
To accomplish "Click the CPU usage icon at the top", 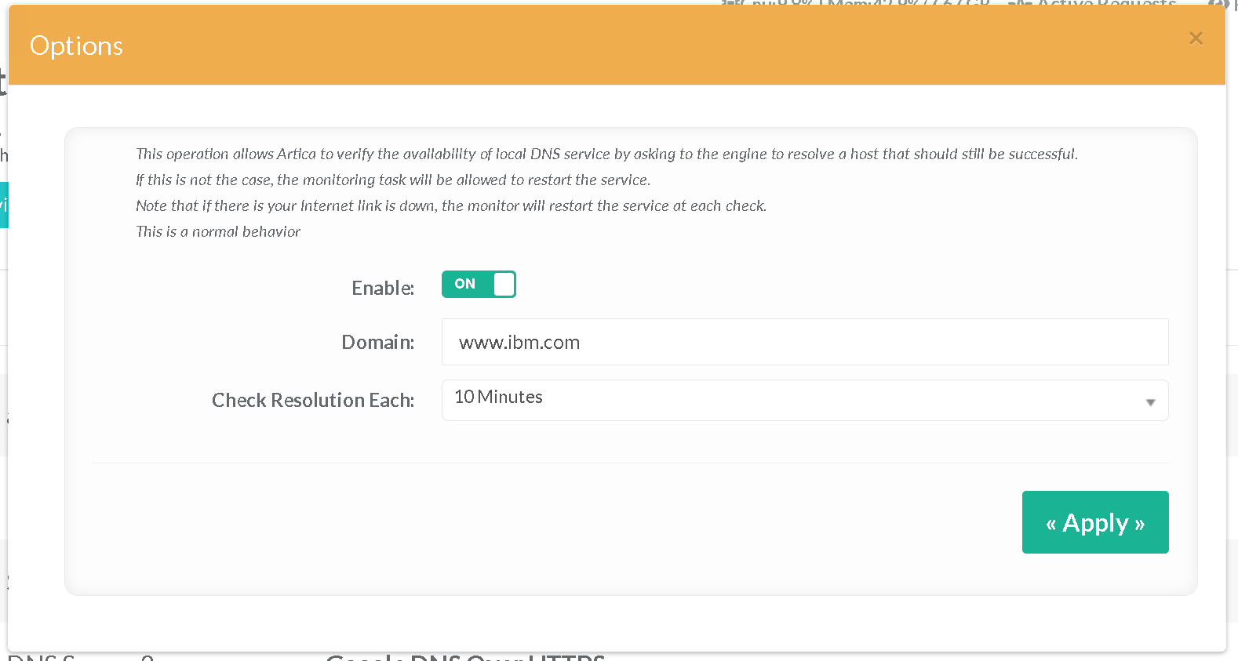I will [731, 2].
